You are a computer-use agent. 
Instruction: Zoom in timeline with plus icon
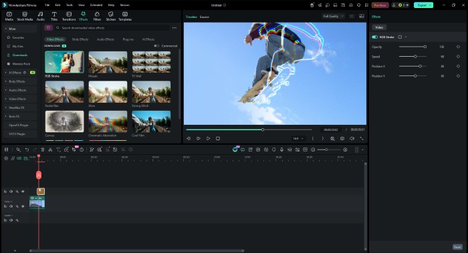(x=345, y=150)
